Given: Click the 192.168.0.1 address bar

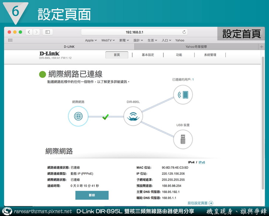Looking at the screenshot, I should pyautogui.click(x=134, y=32).
